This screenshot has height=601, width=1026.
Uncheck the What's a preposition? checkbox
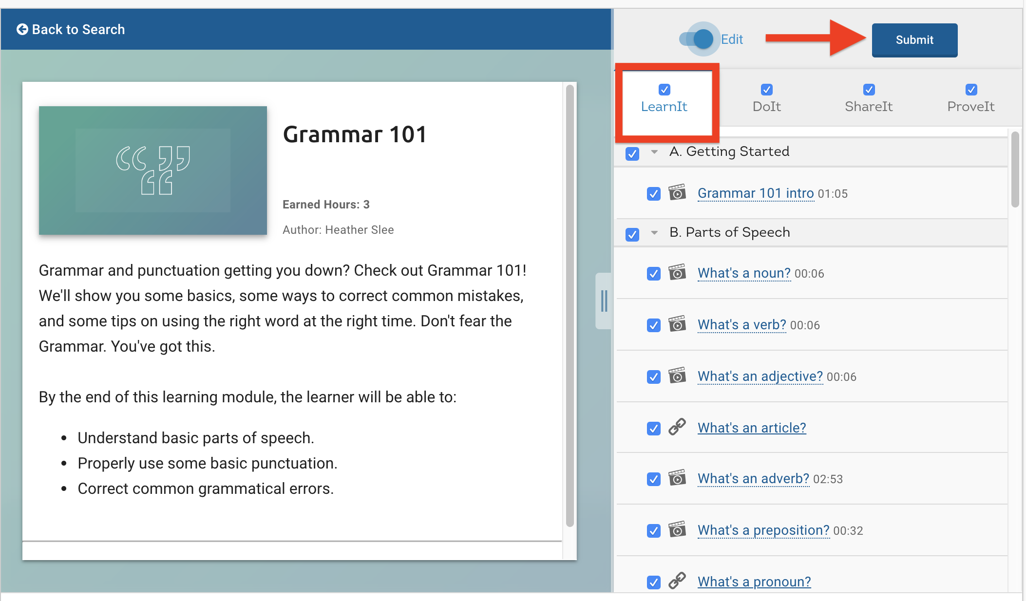coord(653,530)
